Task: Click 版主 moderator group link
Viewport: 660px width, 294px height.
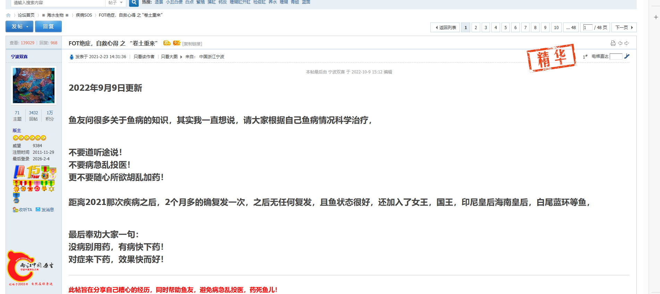Action: coord(17,131)
